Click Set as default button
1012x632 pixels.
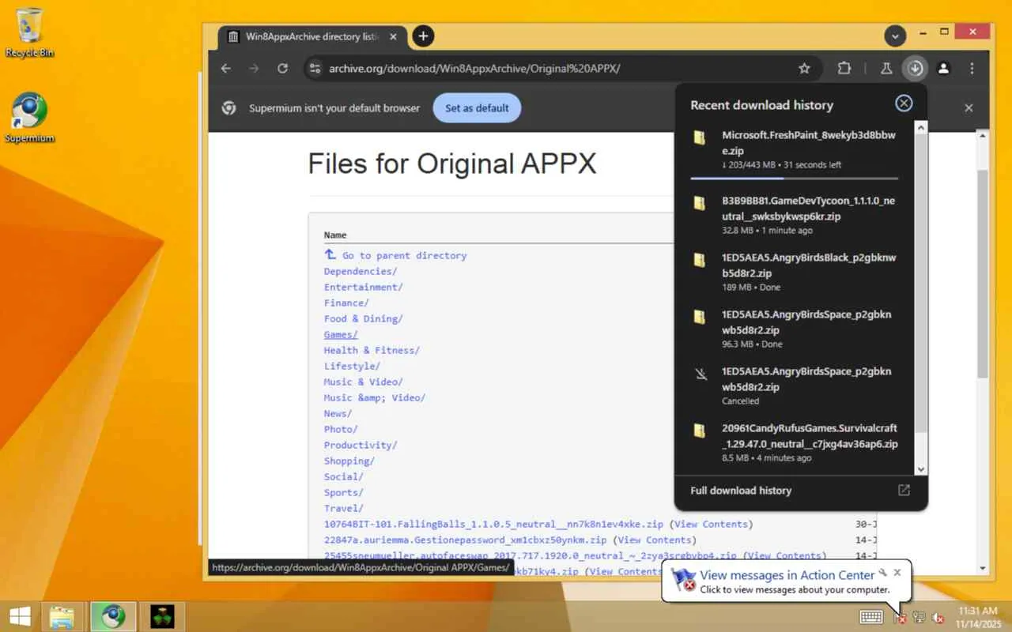point(477,108)
